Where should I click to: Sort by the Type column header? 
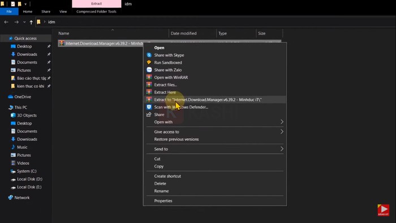[222, 33]
